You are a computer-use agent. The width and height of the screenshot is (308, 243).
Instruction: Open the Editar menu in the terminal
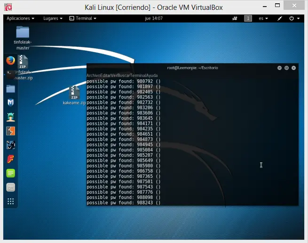click(106, 76)
